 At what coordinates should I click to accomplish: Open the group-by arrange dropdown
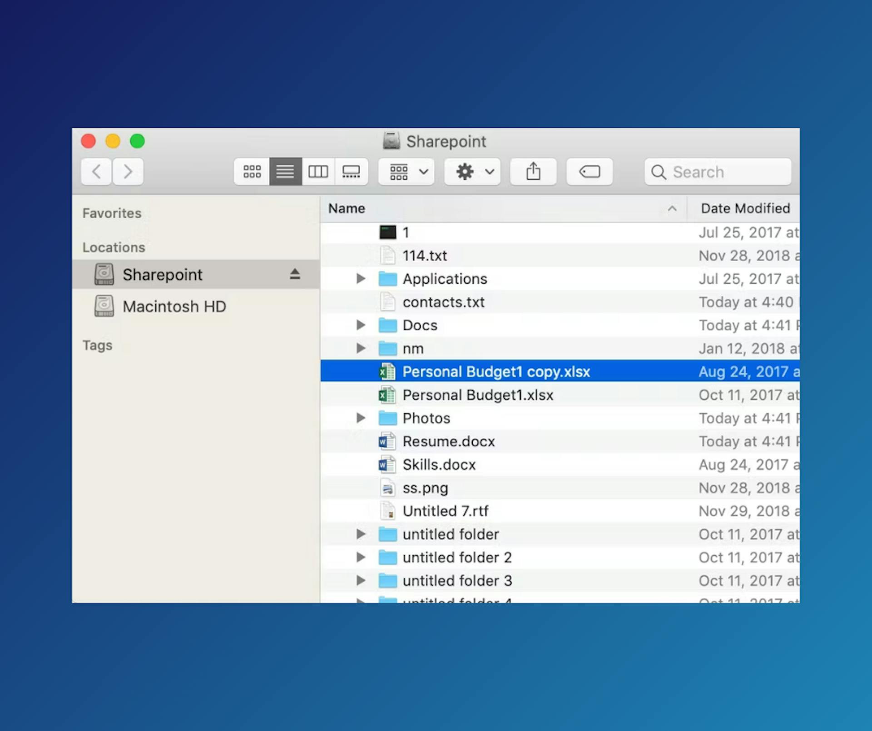pos(406,172)
